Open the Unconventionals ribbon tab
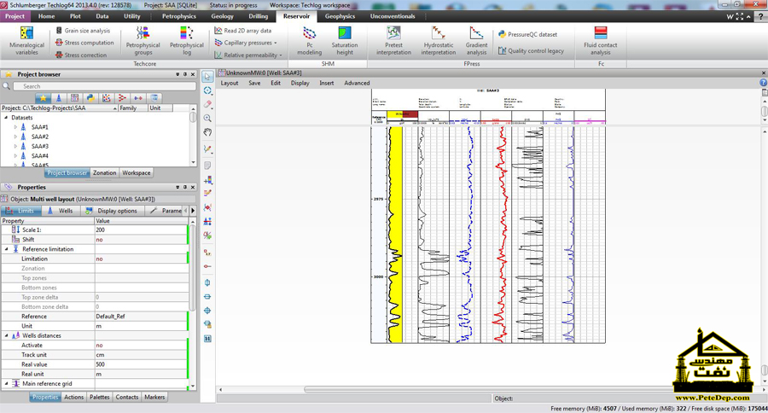Image resolution: width=768 pixels, height=413 pixels. point(393,16)
